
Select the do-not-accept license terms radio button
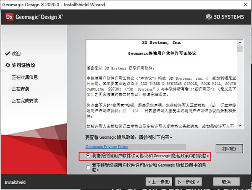(x=88, y=167)
